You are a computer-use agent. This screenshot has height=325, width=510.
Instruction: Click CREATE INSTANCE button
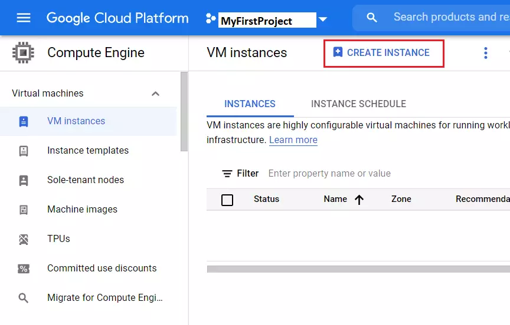384,54
